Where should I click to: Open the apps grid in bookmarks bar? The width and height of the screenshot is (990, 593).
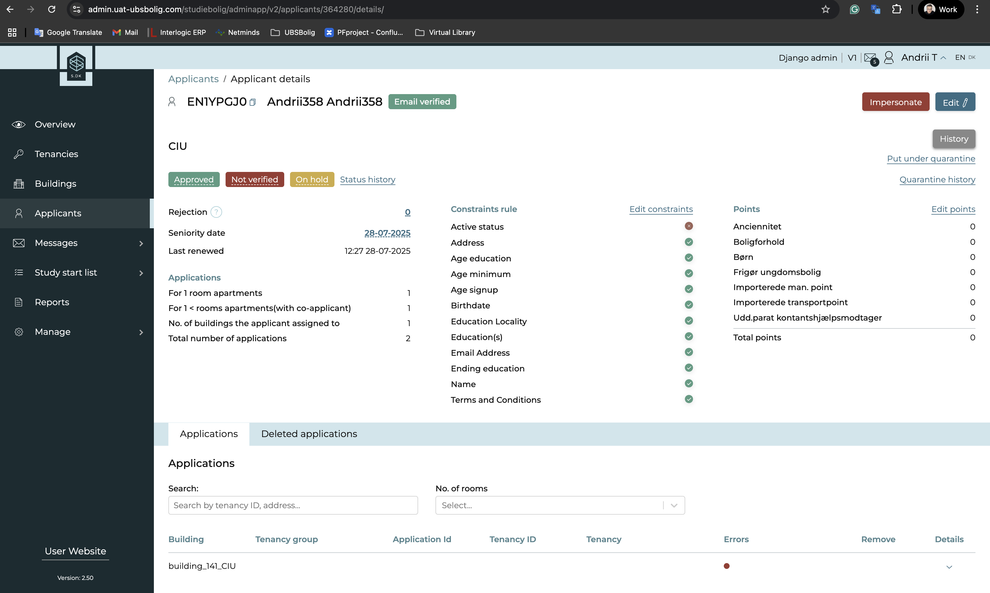12,32
